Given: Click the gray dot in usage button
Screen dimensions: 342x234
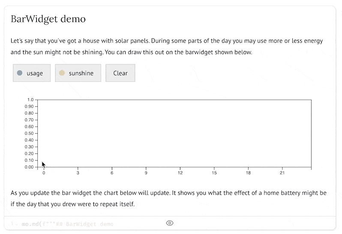Looking at the screenshot, I should (20, 73).
